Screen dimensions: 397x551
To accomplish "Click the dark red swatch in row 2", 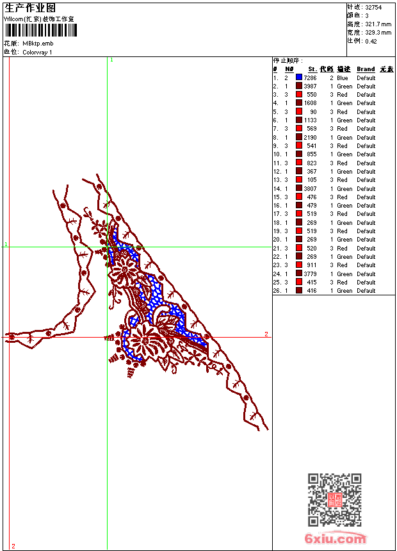I will click(299, 86).
